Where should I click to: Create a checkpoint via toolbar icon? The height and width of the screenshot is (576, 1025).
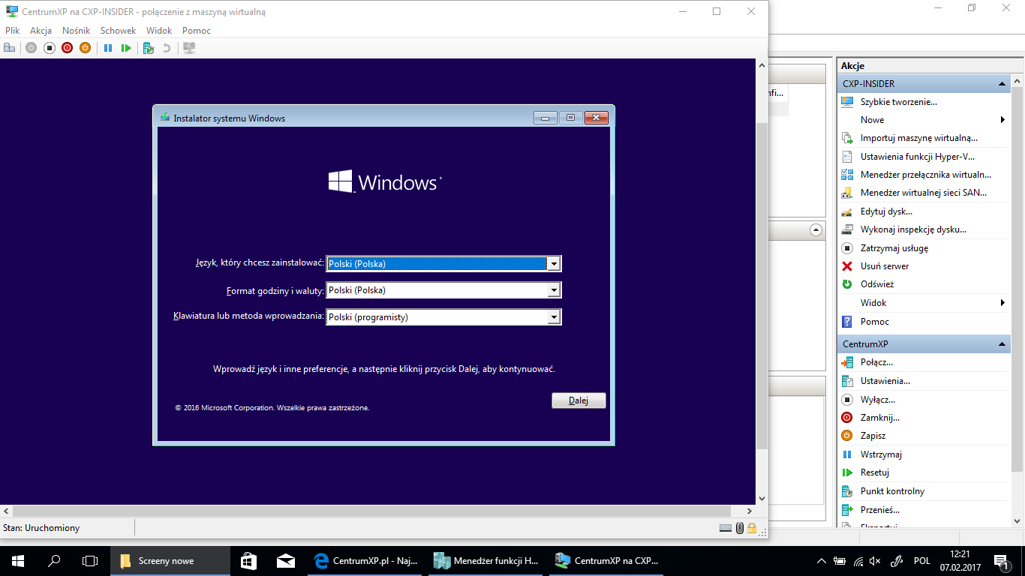[x=149, y=48]
